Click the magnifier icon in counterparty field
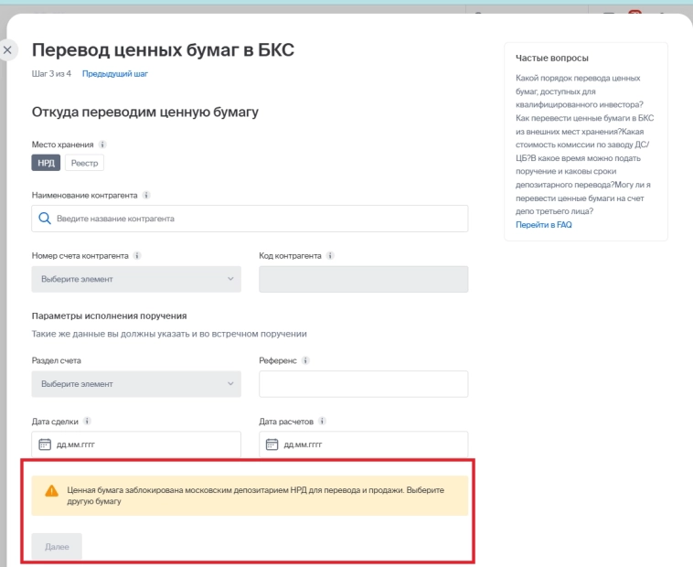 pos(45,219)
